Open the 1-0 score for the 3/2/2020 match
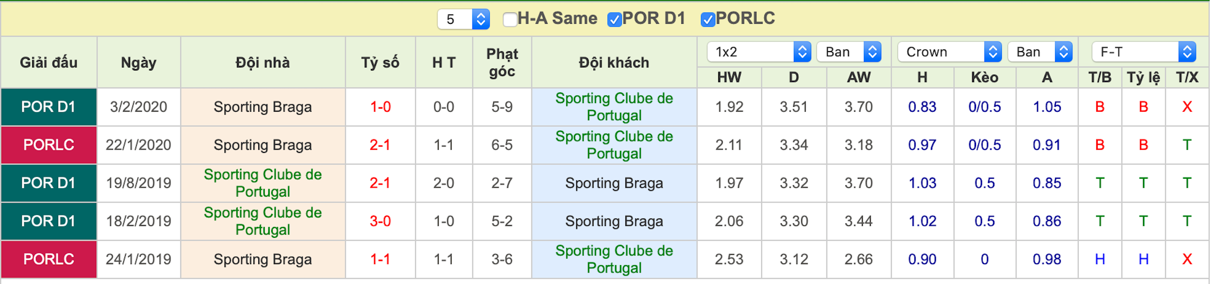 coord(380,107)
